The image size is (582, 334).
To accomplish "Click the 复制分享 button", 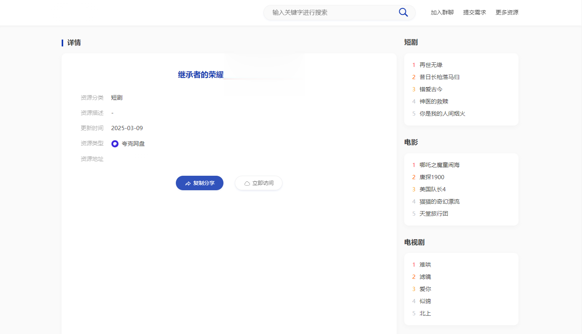I will [x=199, y=183].
